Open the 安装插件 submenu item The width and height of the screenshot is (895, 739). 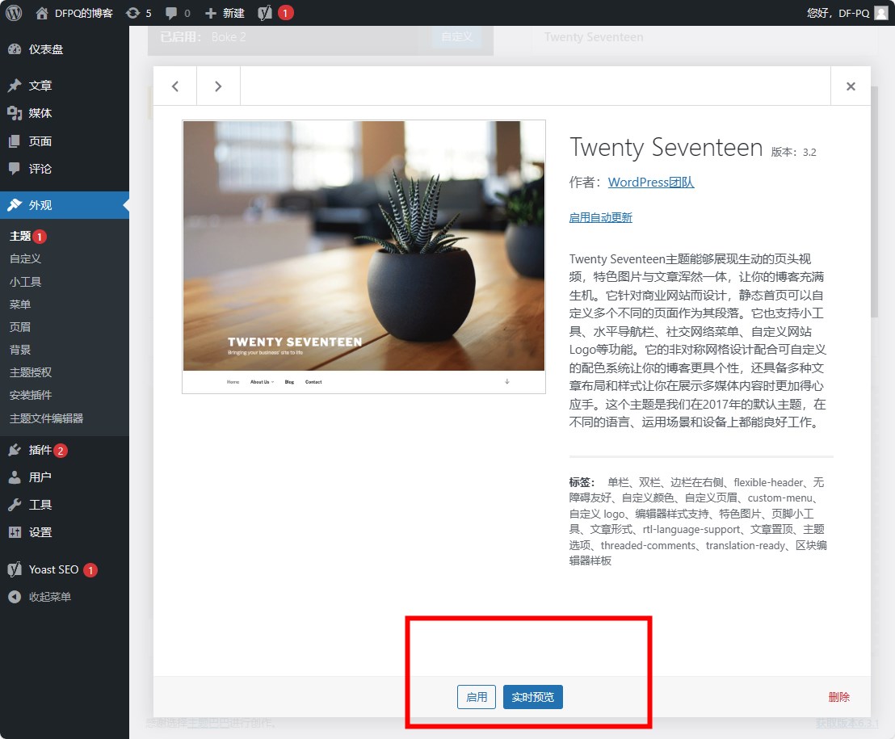pos(30,395)
